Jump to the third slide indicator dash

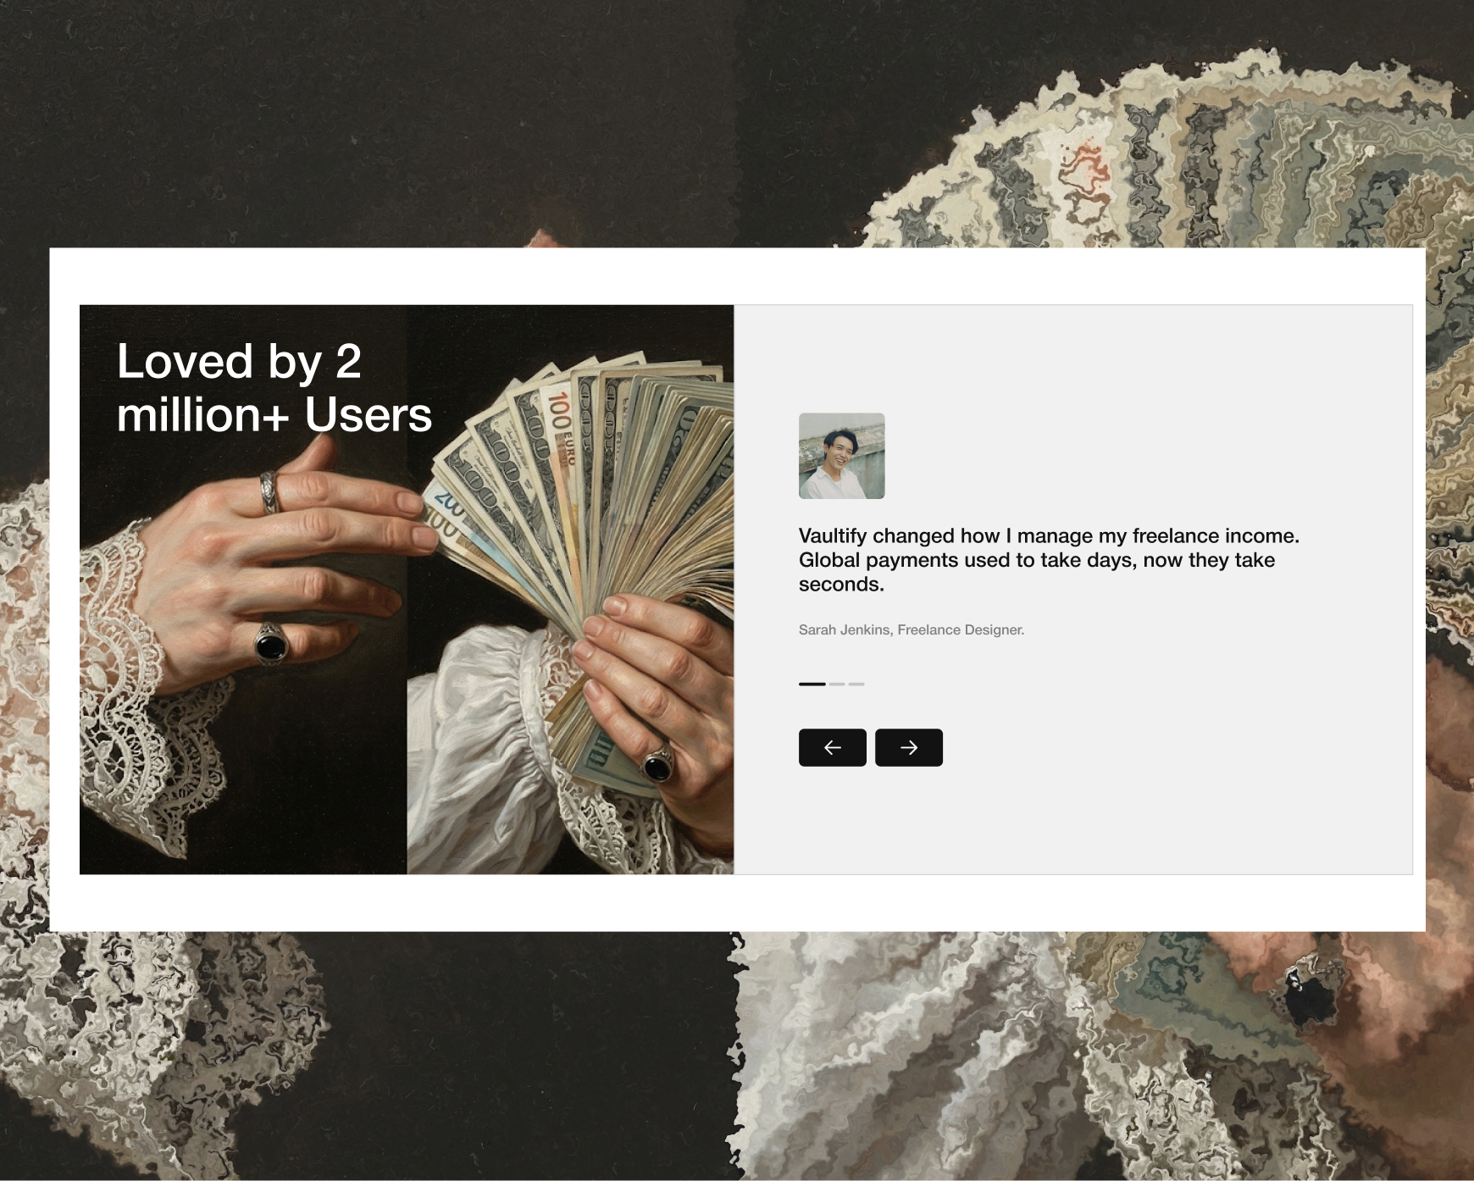coord(856,684)
